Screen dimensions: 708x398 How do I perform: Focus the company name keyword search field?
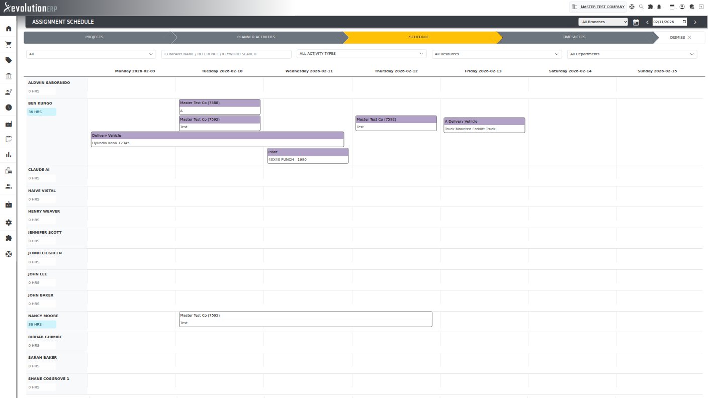[x=226, y=54]
